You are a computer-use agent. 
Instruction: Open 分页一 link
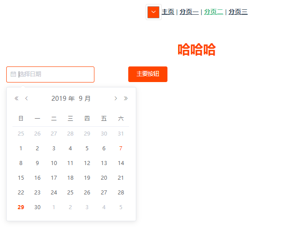click(x=189, y=12)
